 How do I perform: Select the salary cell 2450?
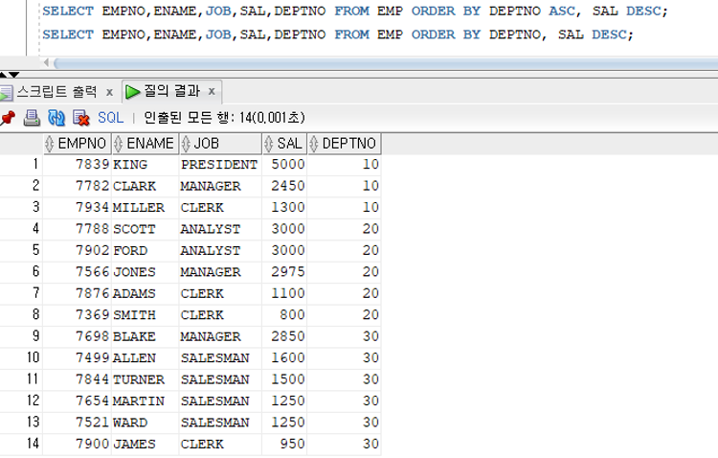coord(284,186)
